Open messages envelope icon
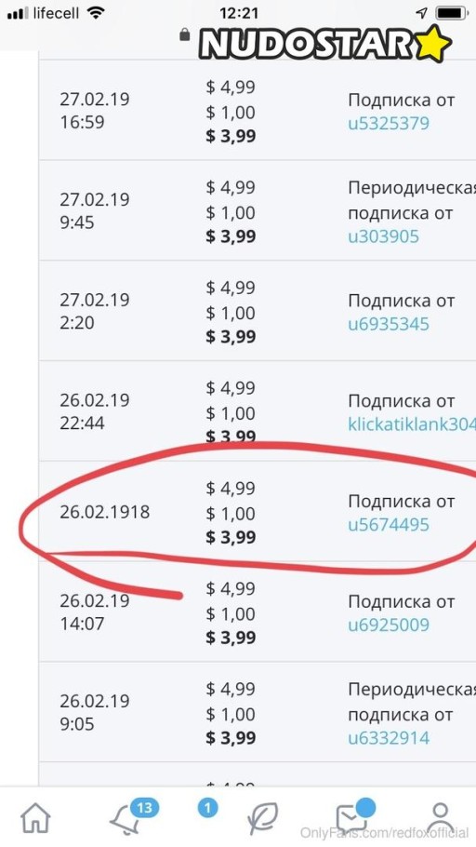This screenshot has width=476, height=847. point(351,818)
